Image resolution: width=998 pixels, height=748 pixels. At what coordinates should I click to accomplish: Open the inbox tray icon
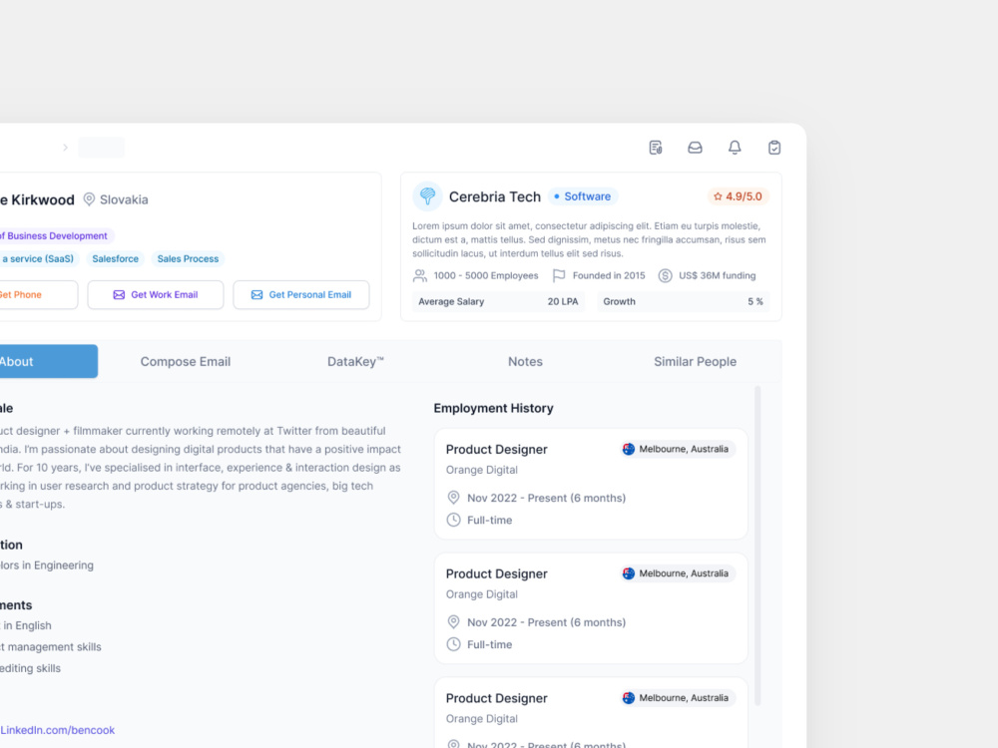coord(695,148)
